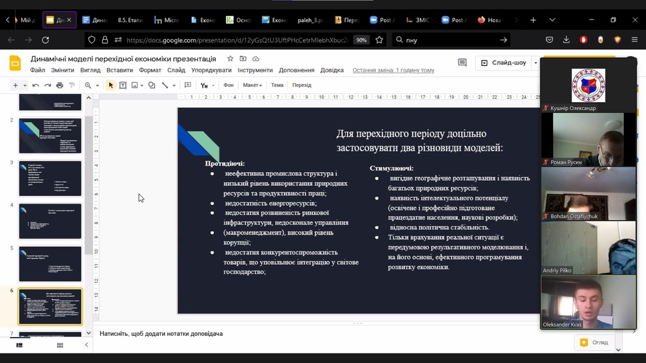The image size is (646, 363).
Task: Click the print icon
Action: pos(59,85)
